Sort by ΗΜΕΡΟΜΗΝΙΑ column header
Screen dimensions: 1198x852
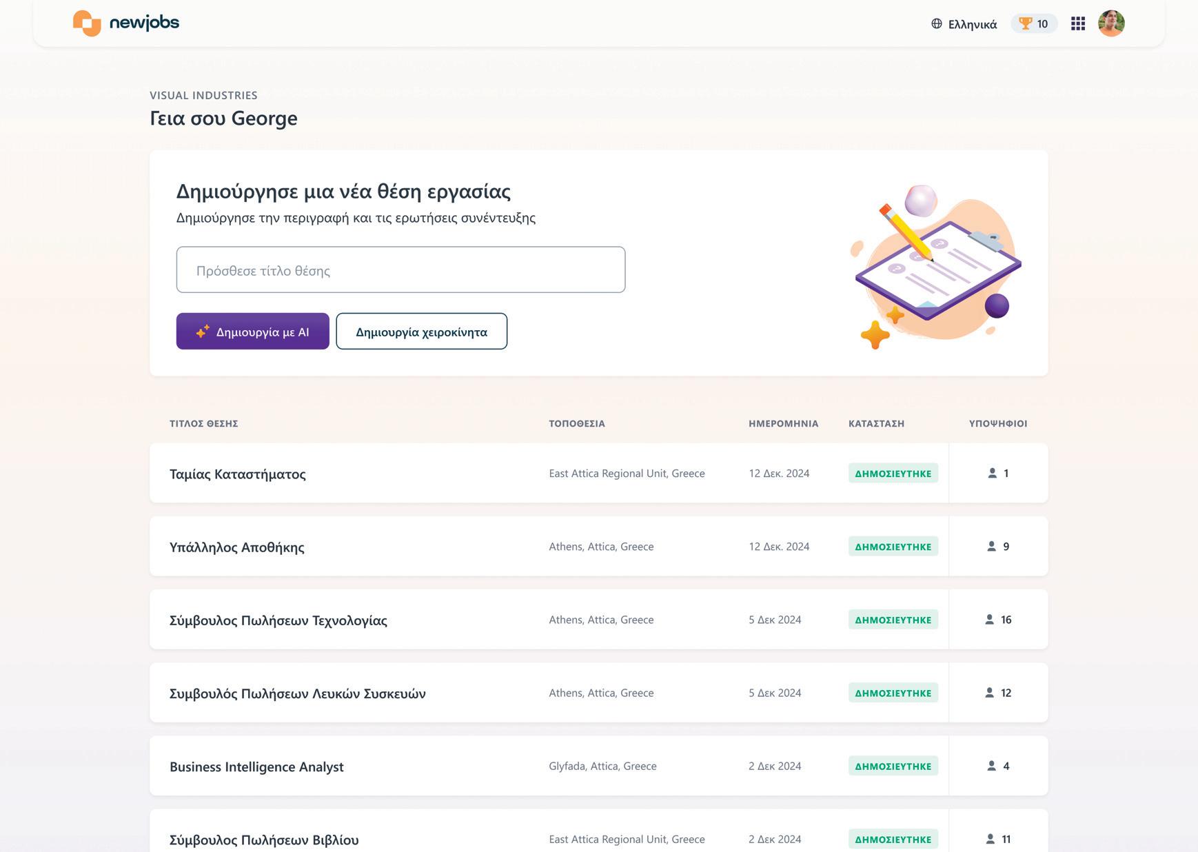(784, 423)
